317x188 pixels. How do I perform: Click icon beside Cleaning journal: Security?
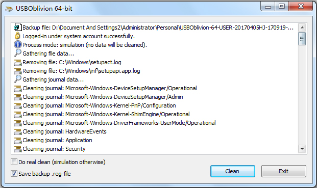pyautogui.click(x=17, y=149)
